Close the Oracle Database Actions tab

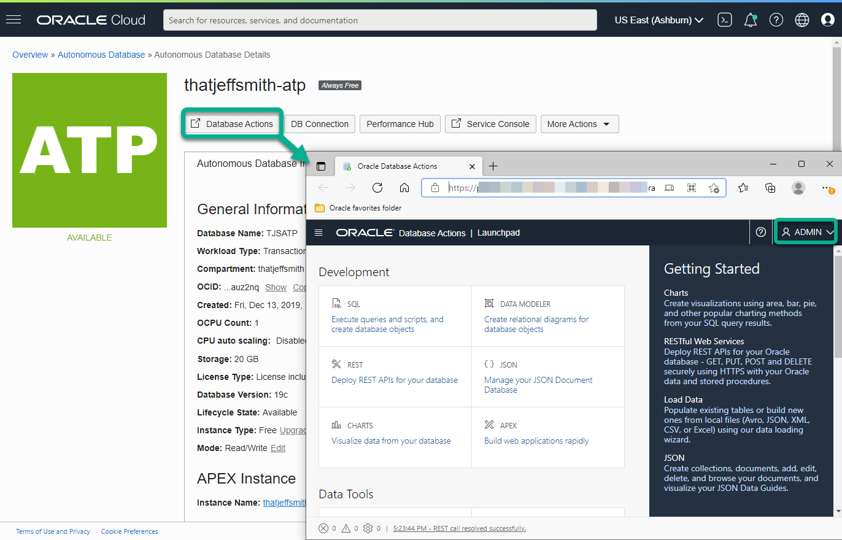pos(472,166)
